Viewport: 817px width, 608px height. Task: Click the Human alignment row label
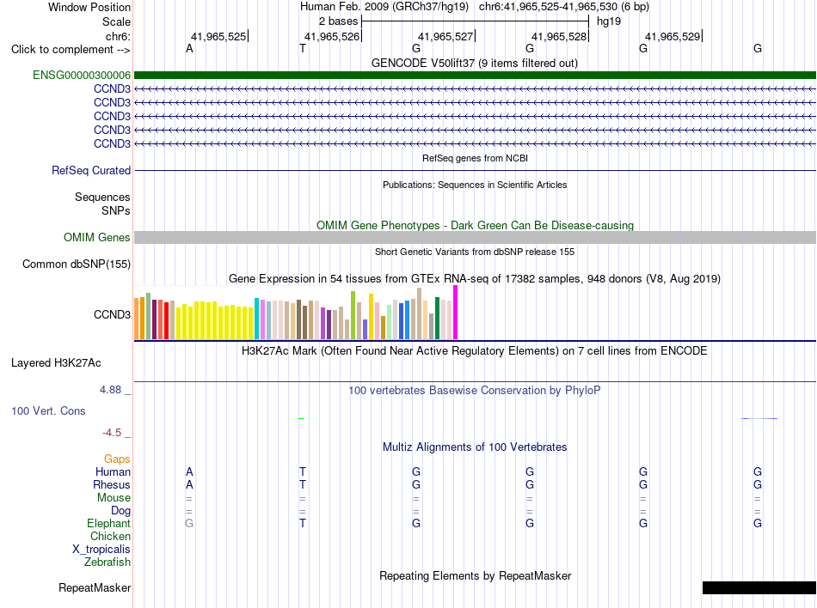coord(113,471)
